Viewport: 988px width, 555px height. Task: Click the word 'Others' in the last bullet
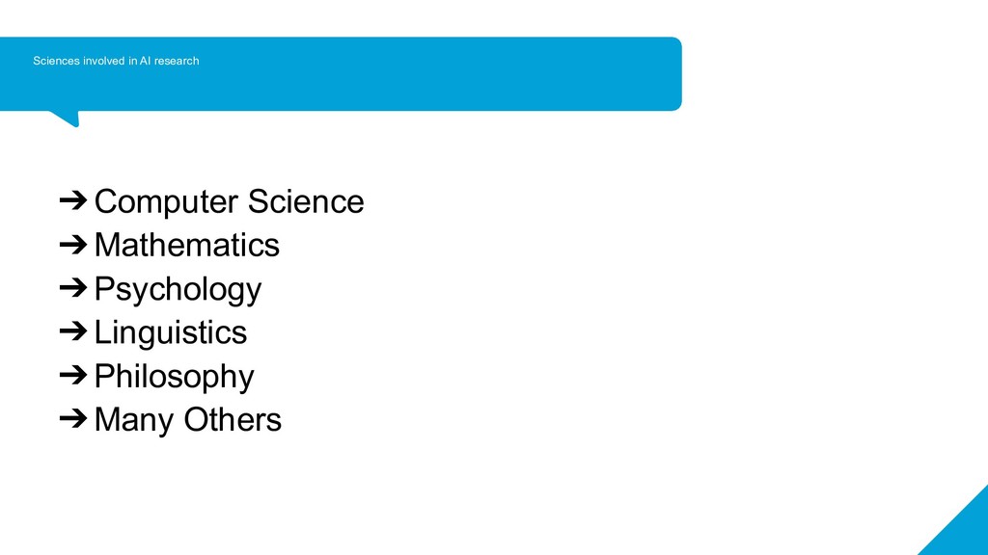pyautogui.click(x=233, y=419)
